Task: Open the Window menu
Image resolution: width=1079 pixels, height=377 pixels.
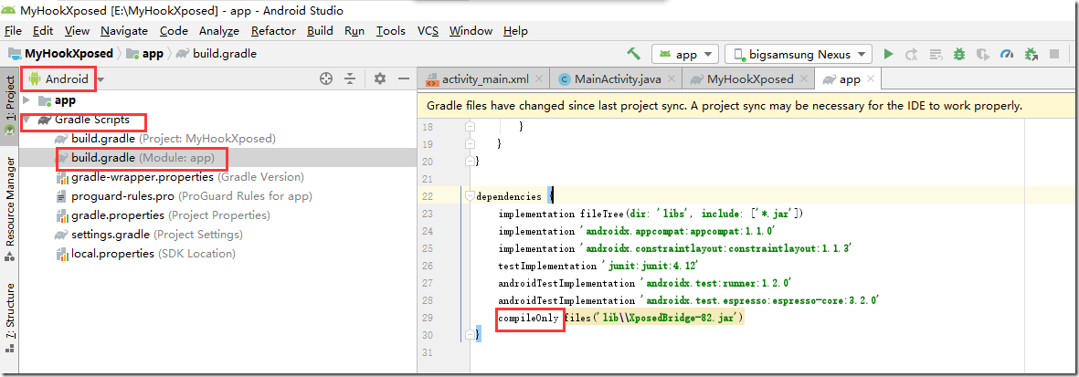Action: [x=471, y=31]
